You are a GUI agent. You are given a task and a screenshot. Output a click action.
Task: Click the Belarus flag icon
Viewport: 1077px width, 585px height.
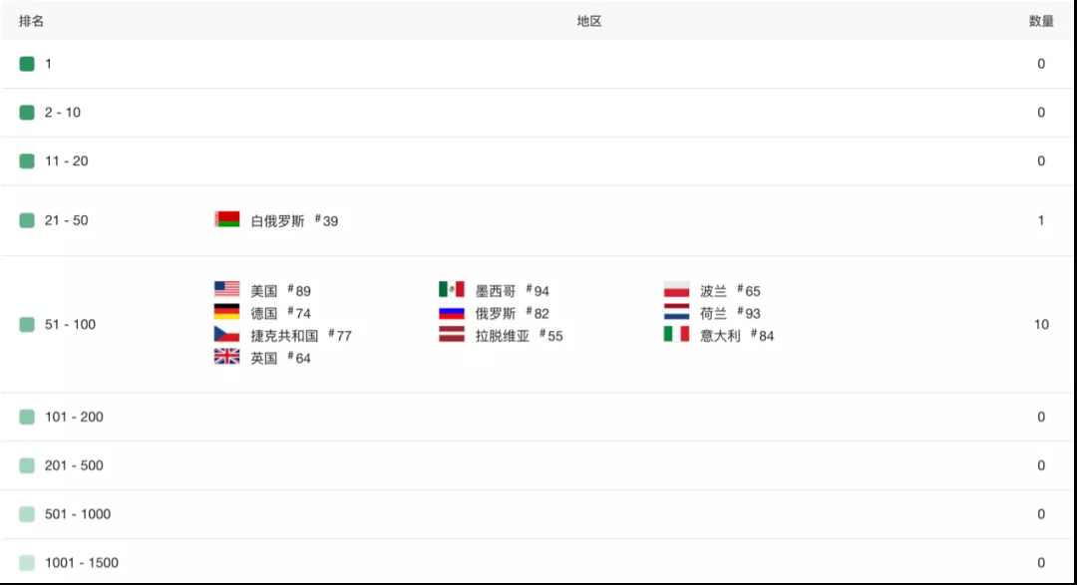226,219
